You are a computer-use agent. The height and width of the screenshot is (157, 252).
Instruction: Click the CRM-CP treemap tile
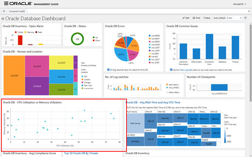pos(150,121)
